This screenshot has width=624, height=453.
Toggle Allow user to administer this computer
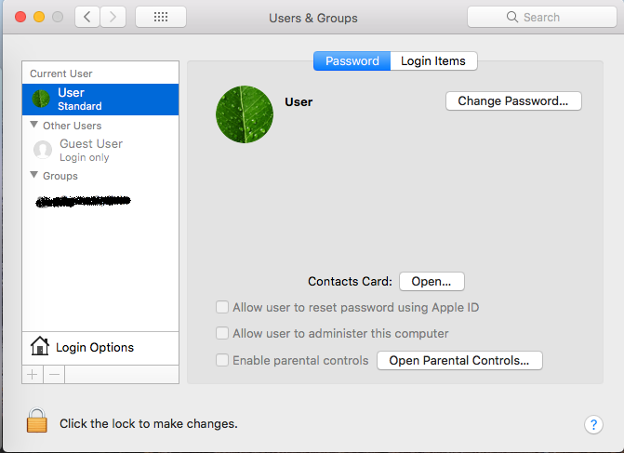pyautogui.click(x=222, y=333)
